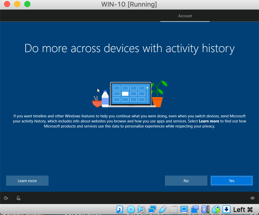Select the Account tab
259x215 pixels.
185,16
